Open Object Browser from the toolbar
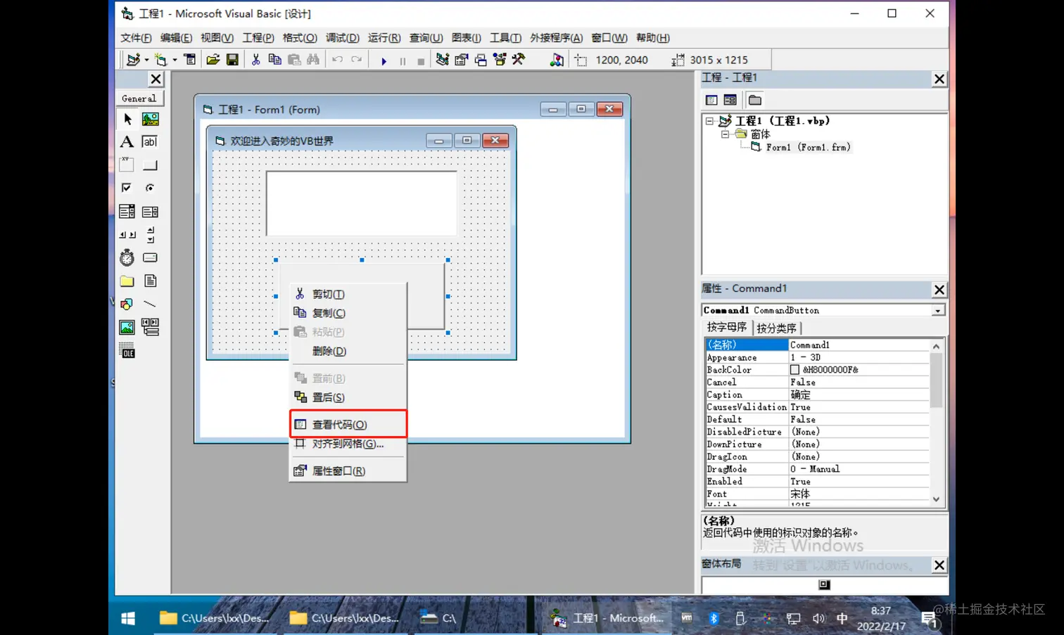This screenshot has width=1064, height=635. click(x=500, y=60)
